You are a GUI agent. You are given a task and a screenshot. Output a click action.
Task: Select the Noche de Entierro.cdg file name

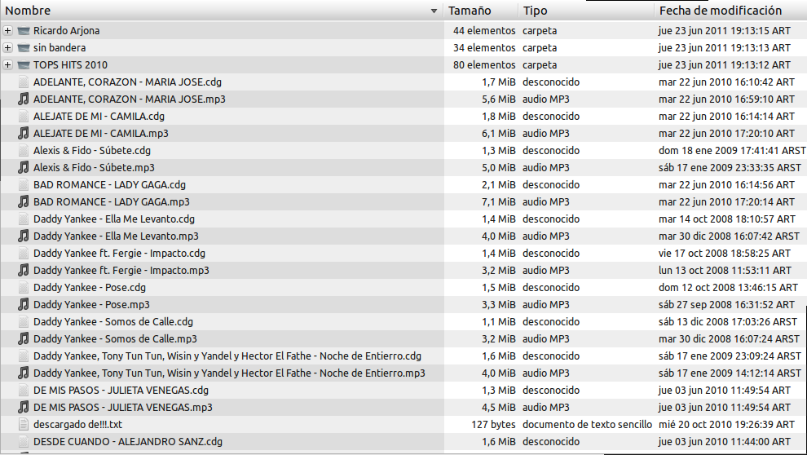[227, 356]
